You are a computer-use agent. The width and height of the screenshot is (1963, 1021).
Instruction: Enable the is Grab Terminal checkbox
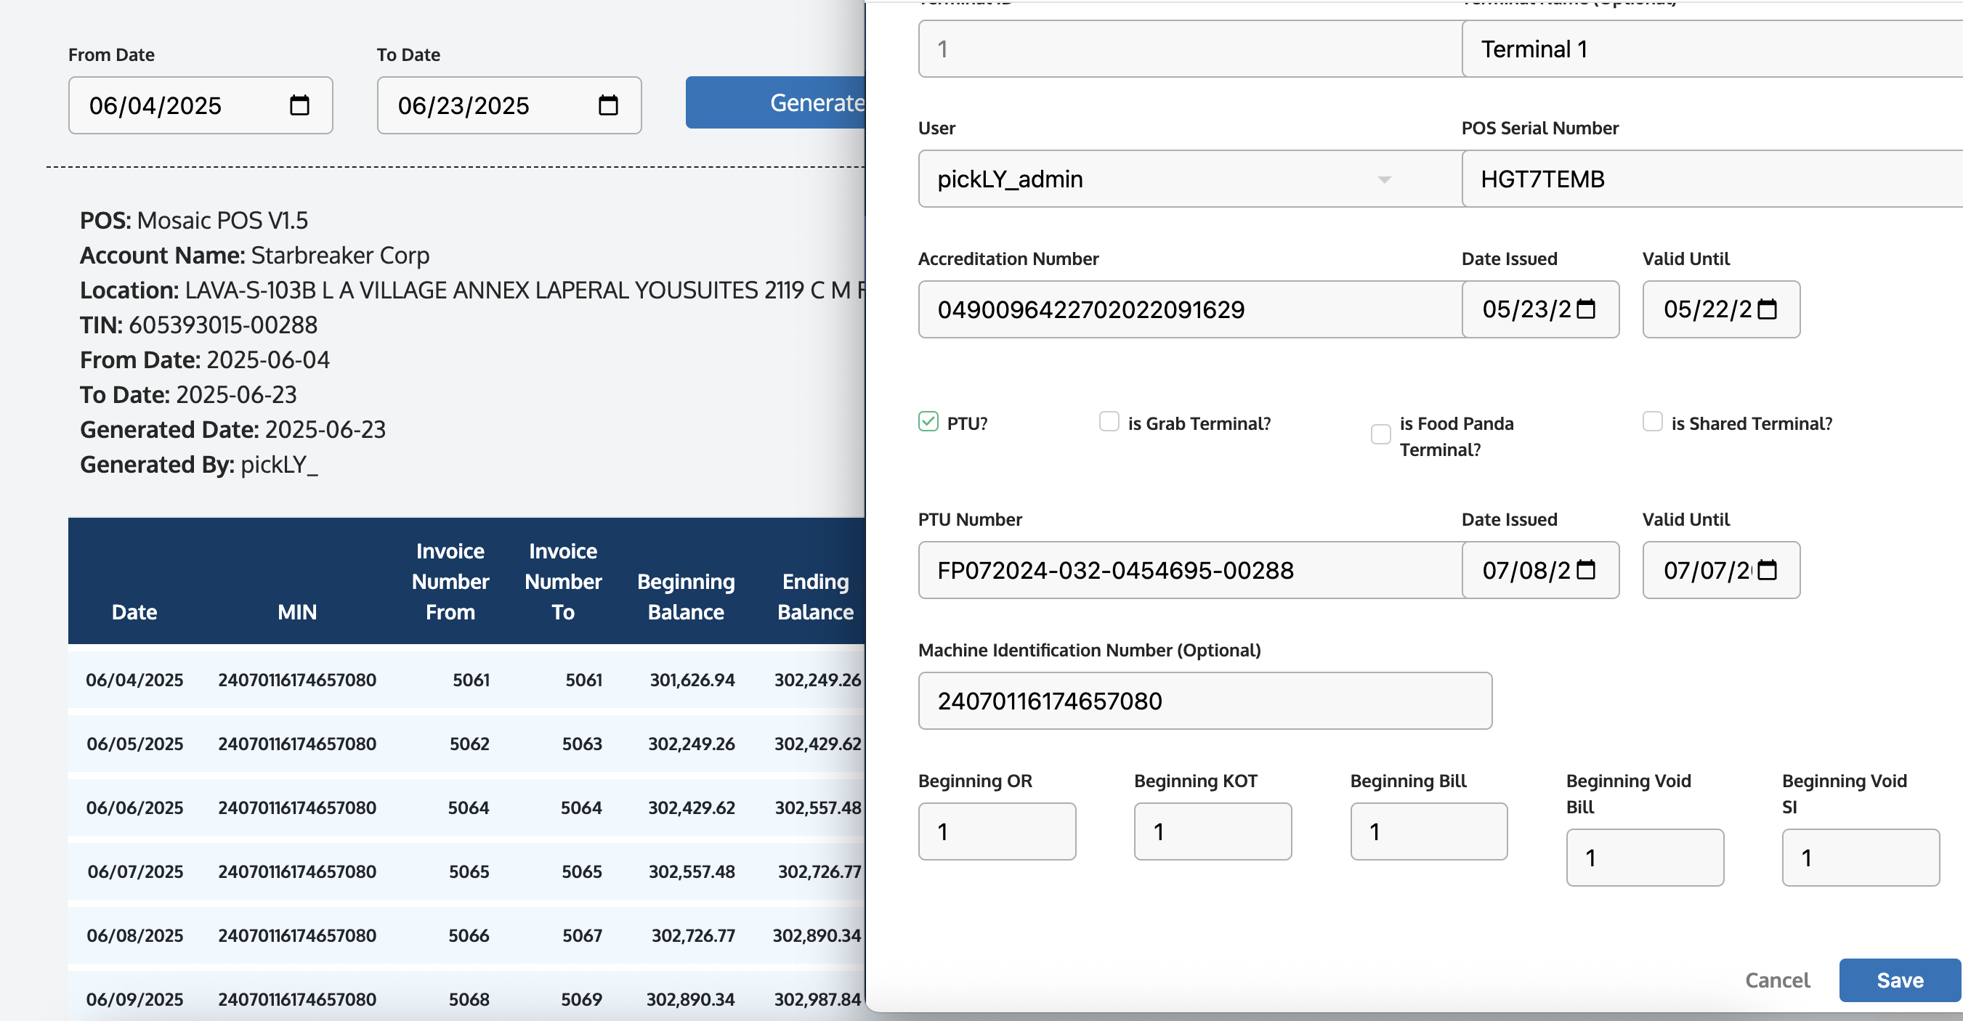tap(1109, 421)
